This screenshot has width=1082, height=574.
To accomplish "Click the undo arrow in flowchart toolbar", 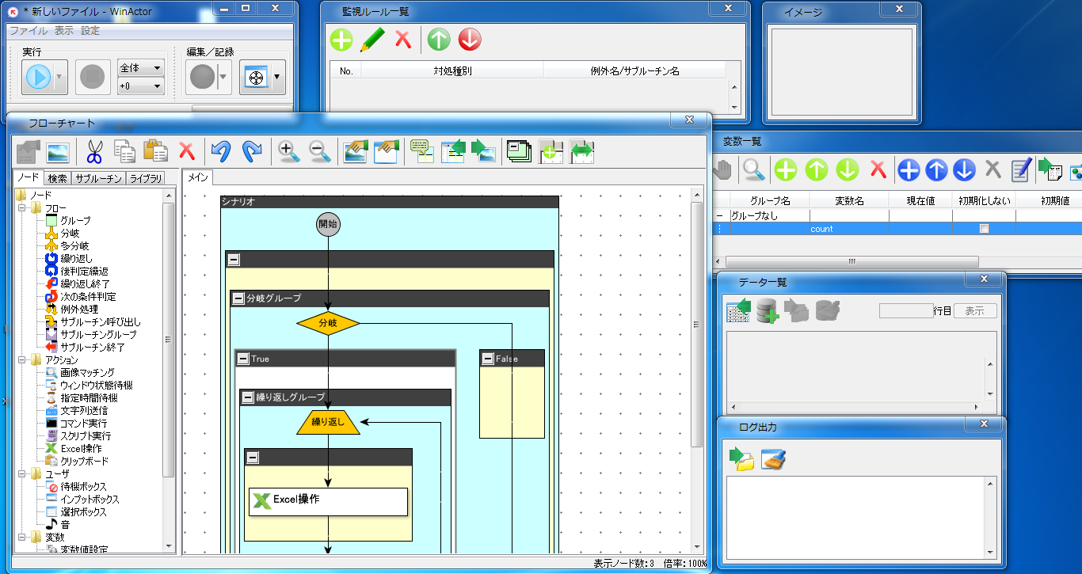I will [220, 150].
